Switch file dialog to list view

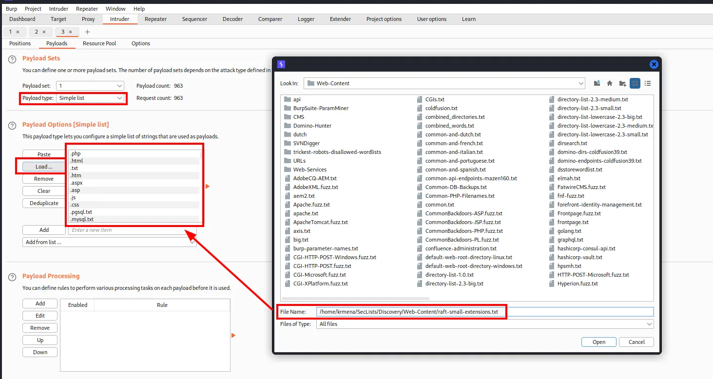[x=635, y=83]
